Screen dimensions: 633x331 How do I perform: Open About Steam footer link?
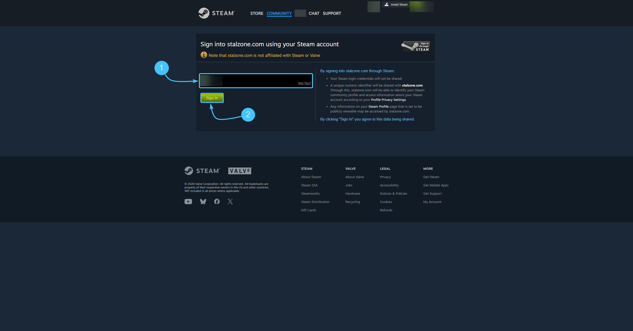pos(311,177)
